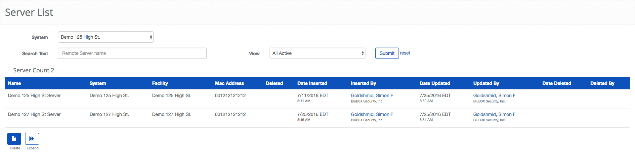Screen dimensions: 635x155
Task: Sort by the Deleted By column header
Action: [x=602, y=83]
